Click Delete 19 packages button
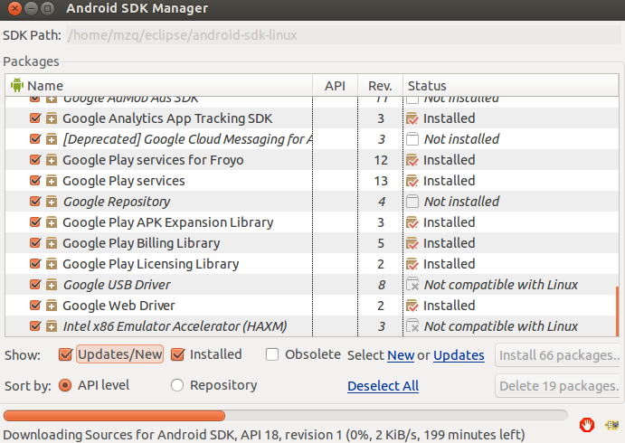 (x=559, y=386)
